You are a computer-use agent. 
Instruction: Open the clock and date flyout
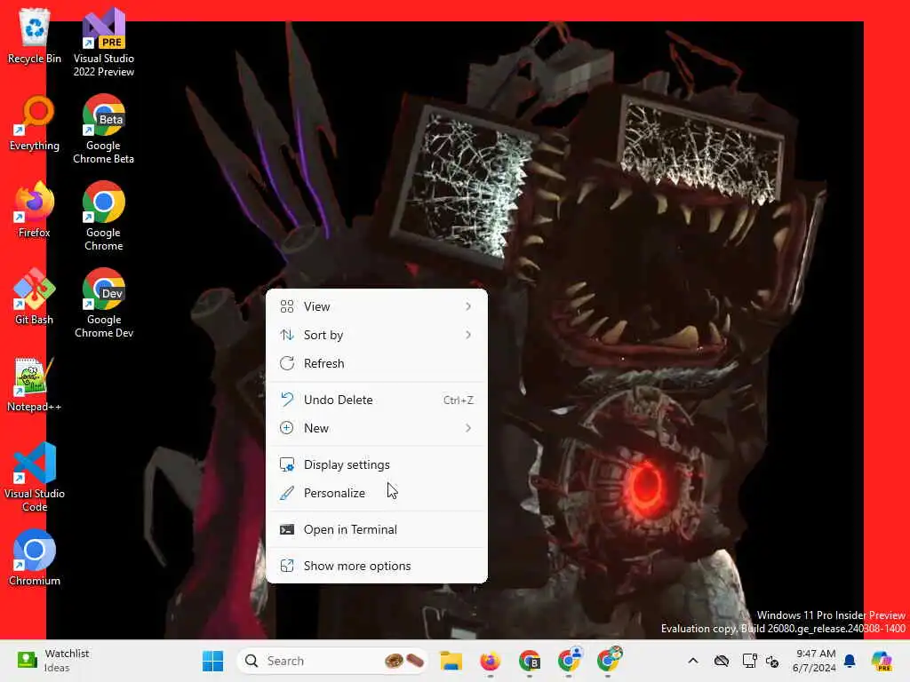pos(815,661)
